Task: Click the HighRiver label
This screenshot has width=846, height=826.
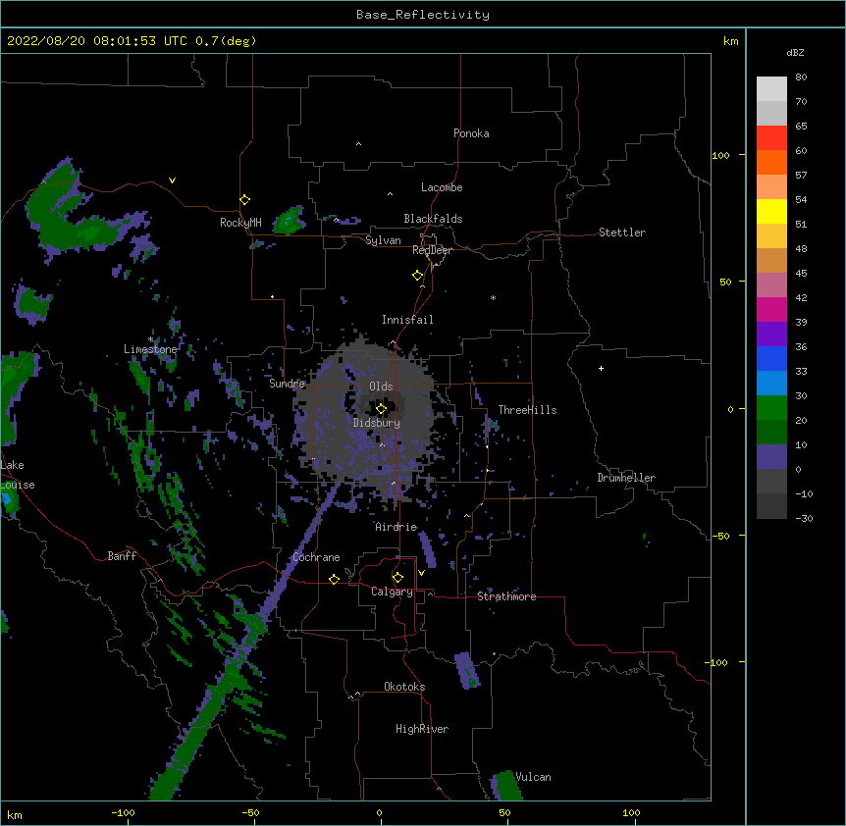Action: (422, 729)
